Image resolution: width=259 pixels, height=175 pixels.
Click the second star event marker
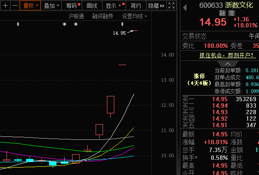[76, 24]
